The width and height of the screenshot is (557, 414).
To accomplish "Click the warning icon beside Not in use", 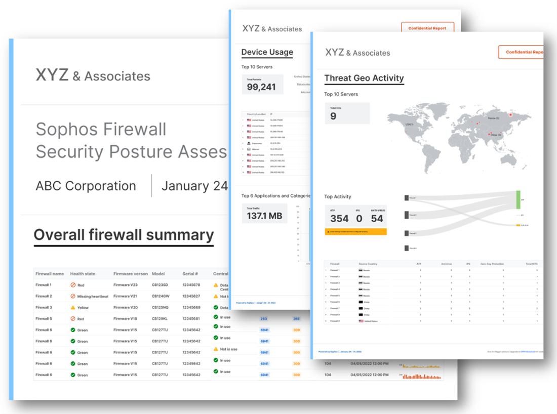I will pyautogui.click(x=216, y=349).
